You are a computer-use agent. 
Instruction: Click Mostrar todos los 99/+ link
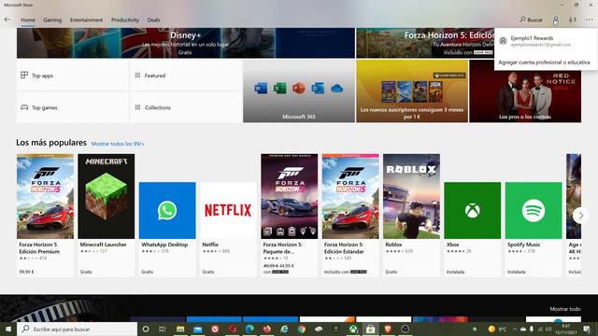click(x=118, y=144)
